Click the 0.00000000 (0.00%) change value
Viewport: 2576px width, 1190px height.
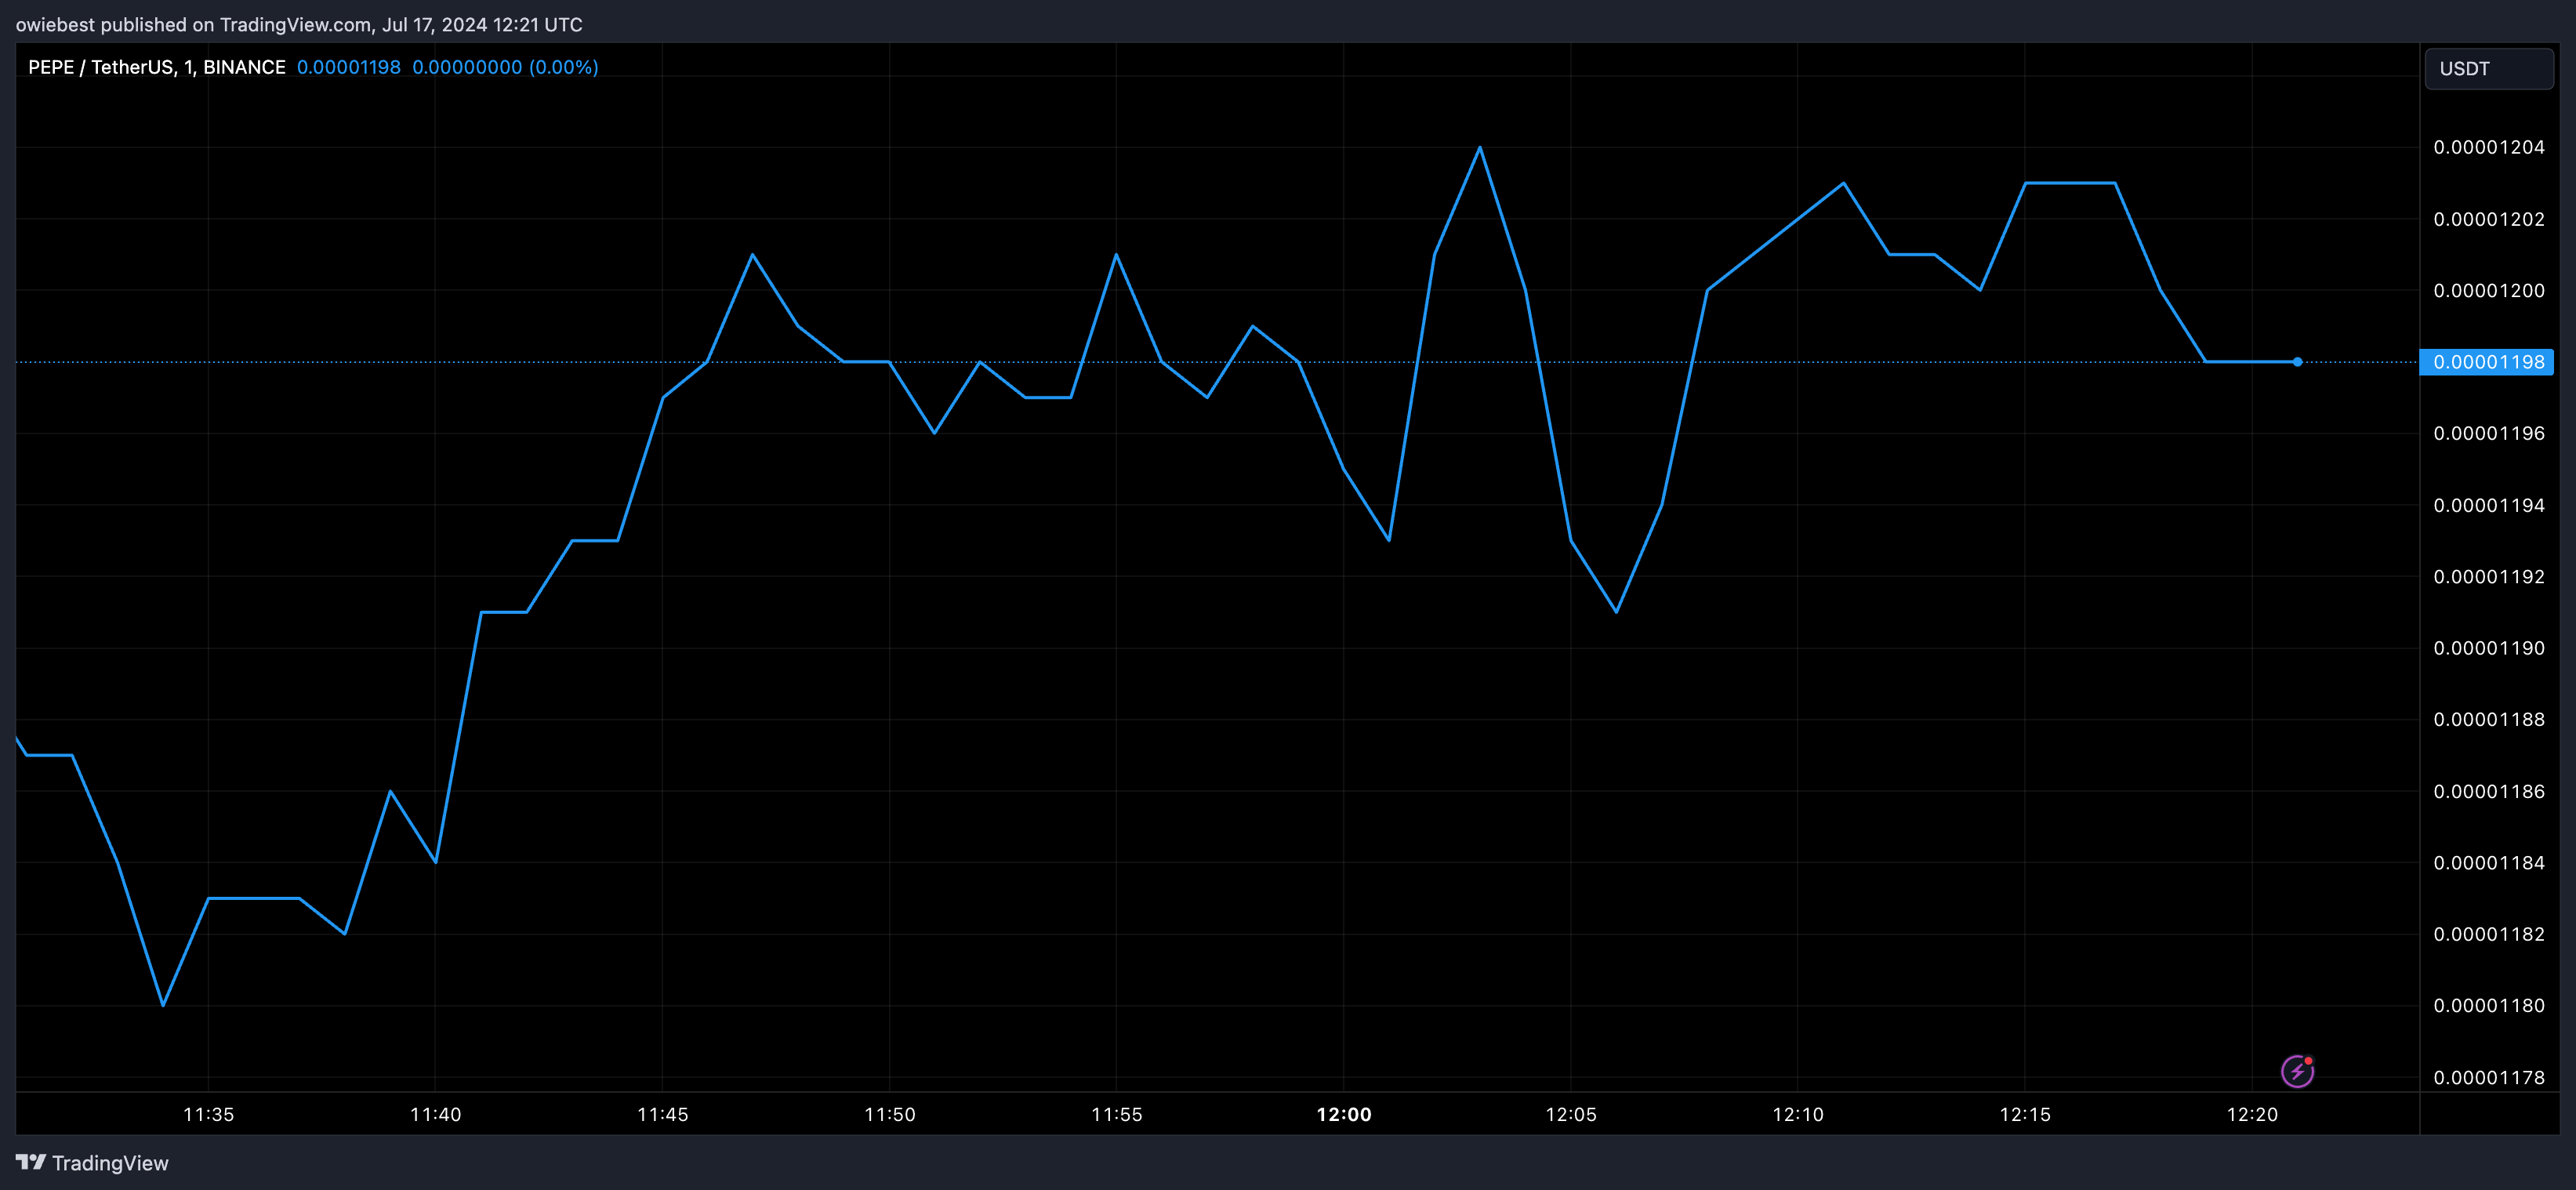tap(505, 67)
